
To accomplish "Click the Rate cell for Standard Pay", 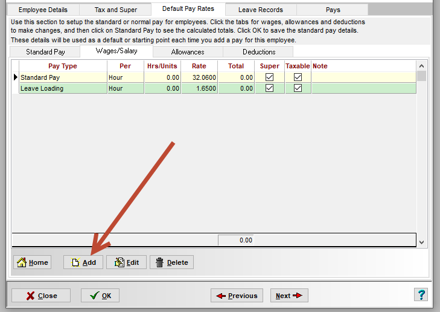I will click(198, 77).
